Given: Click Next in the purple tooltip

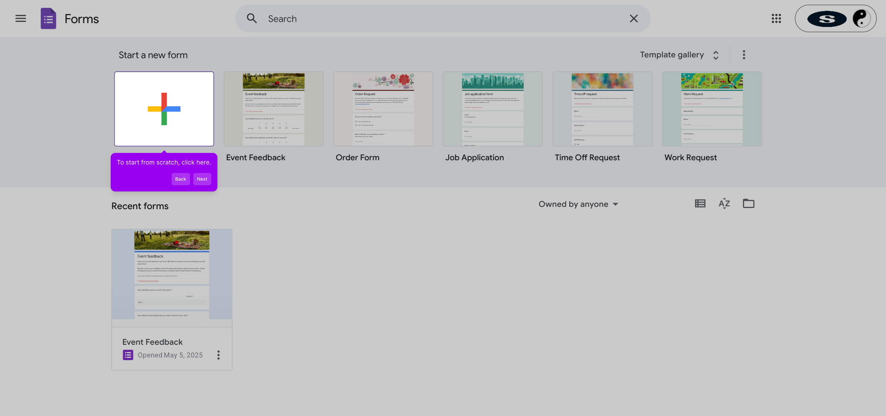Looking at the screenshot, I should (x=202, y=179).
